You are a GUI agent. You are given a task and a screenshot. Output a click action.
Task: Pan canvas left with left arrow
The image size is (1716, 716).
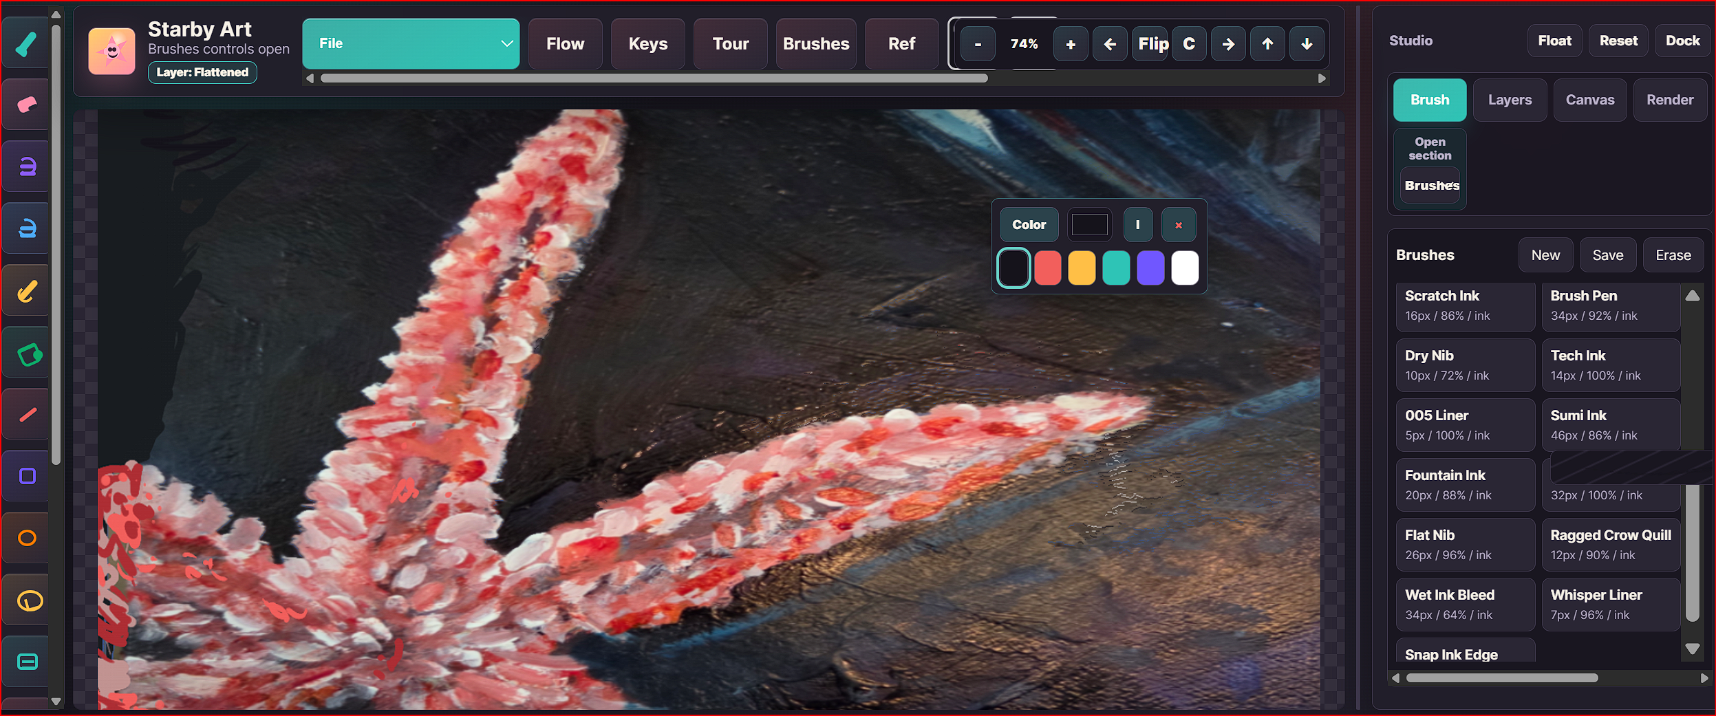click(1110, 44)
